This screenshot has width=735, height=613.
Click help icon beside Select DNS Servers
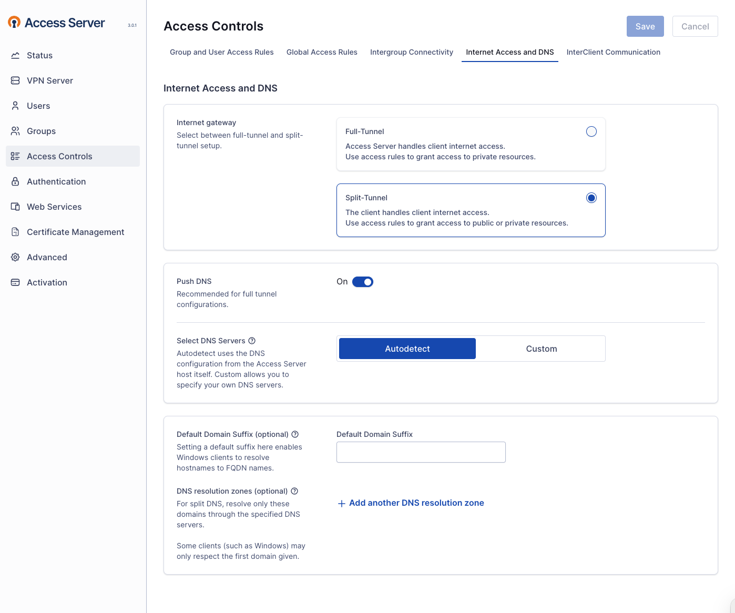[252, 341]
